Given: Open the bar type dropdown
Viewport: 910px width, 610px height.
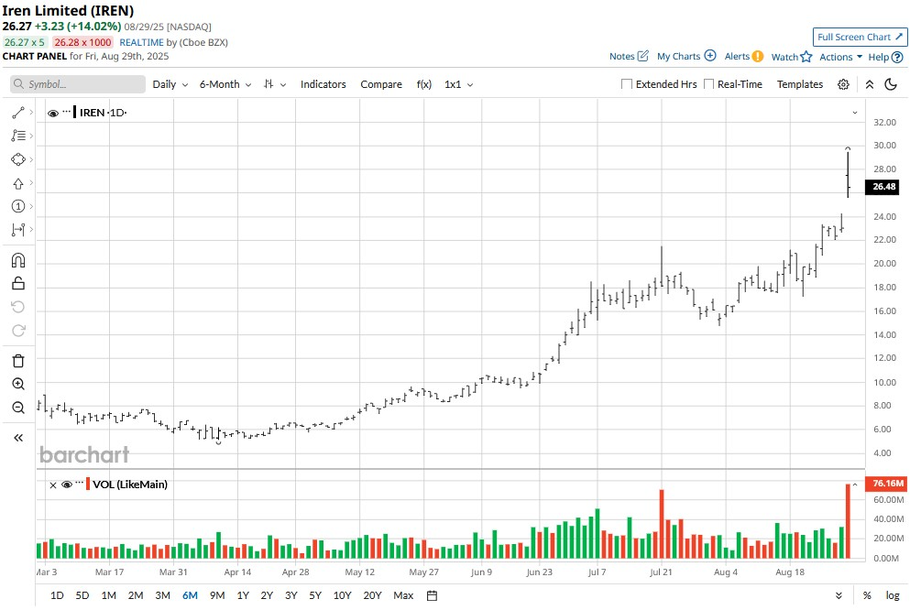Looking at the screenshot, I should [x=275, y=84].
